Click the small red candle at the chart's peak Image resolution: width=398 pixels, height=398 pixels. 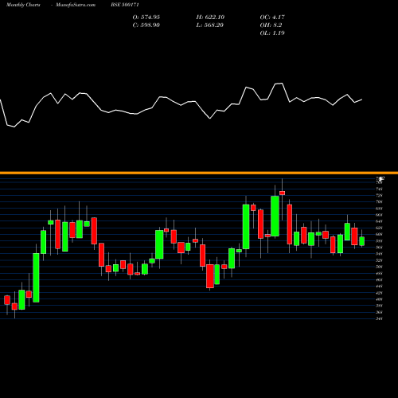282,193
